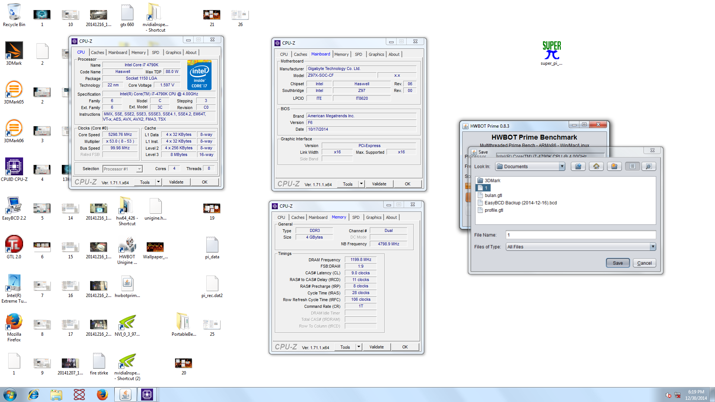Click Save button in Save dialog
The height and width of the screenshot is (402, 715).
point(618,263)
